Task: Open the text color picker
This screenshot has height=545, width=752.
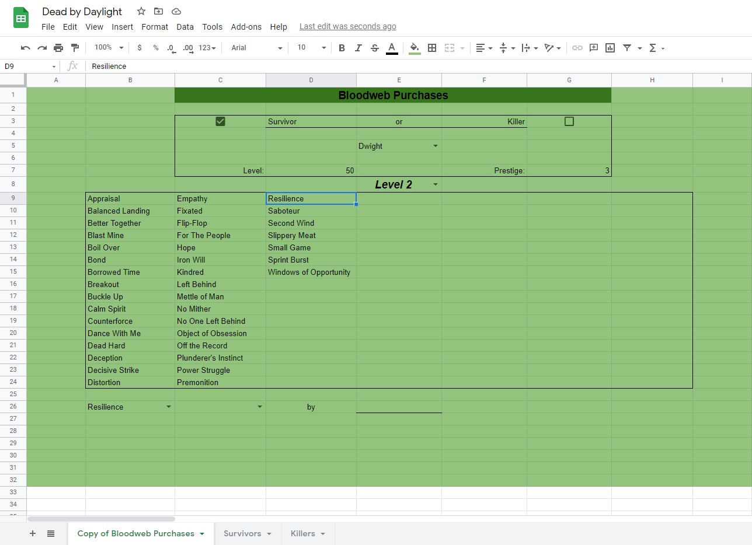Action: pos(392,48)
